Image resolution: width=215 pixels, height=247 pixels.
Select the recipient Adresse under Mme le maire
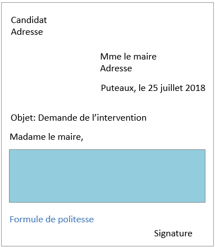pyautogui.click(x=116, y=68)
